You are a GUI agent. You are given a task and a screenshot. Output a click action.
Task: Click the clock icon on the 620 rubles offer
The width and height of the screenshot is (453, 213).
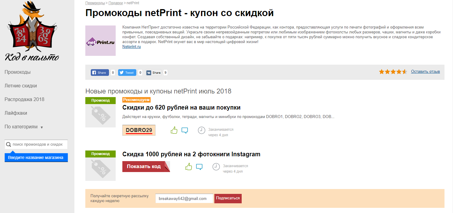201,130
